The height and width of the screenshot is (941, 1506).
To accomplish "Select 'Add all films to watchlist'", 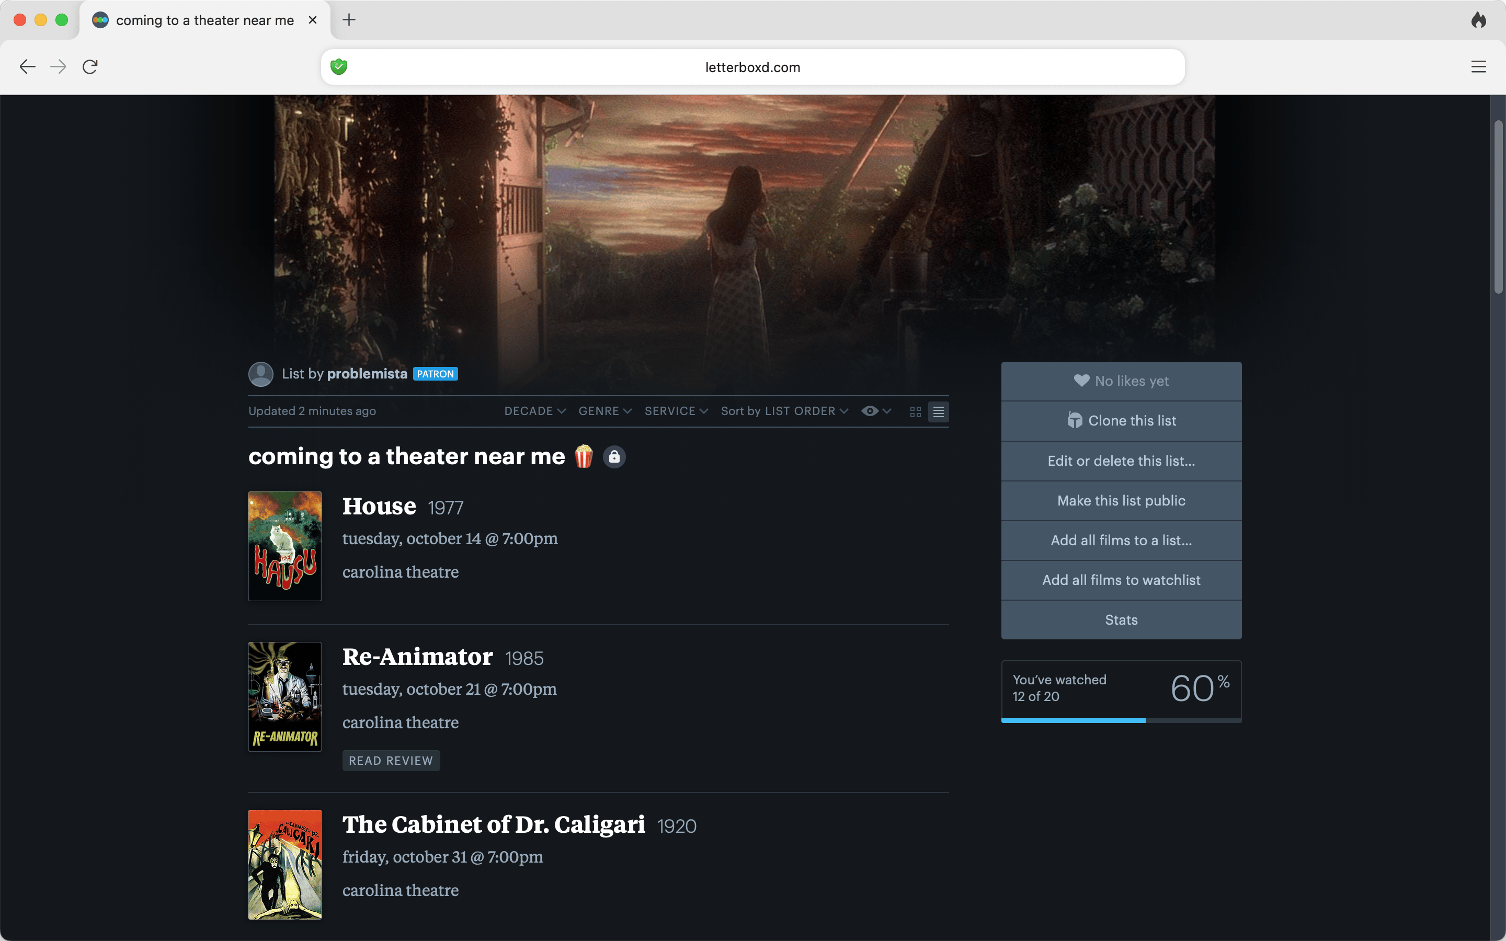I will [x=1121, y=580].
